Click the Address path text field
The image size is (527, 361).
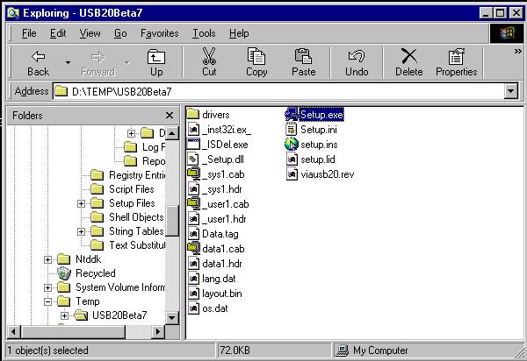tap(281, 91)
